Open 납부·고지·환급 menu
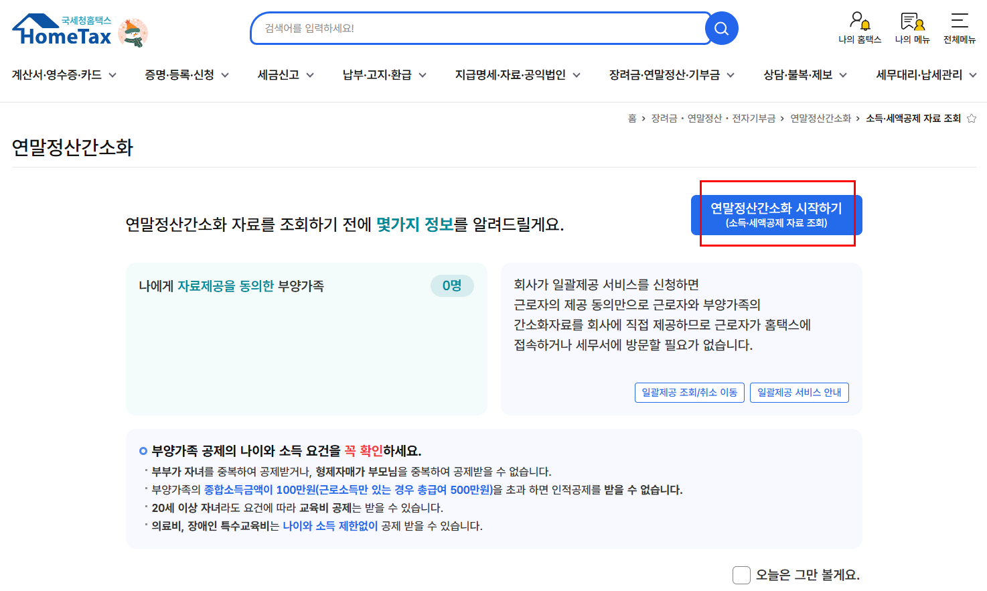This screenshot has width=987, height=591. 384,75
